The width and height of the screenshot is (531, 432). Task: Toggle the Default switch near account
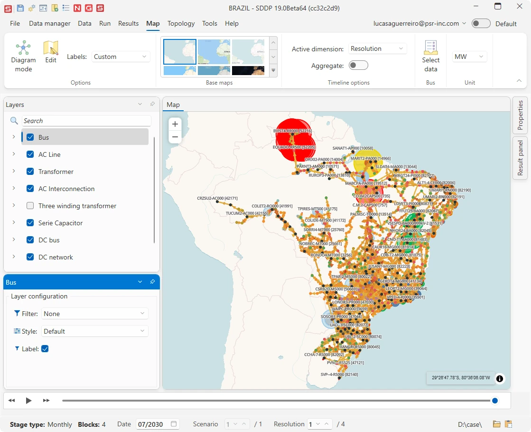pos(481,23)
